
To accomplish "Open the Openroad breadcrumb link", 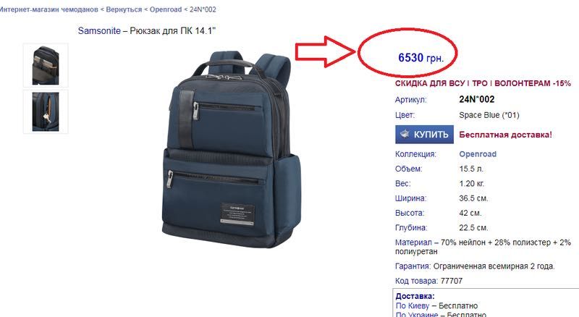I will tap(166, 9).
